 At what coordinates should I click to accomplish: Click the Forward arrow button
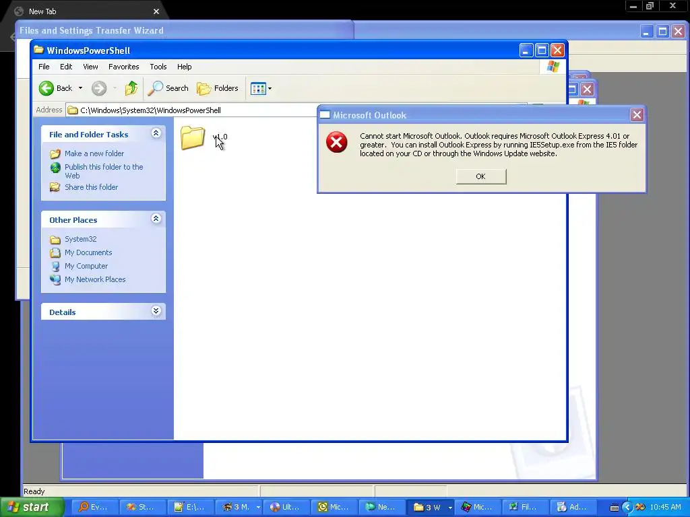99,88
